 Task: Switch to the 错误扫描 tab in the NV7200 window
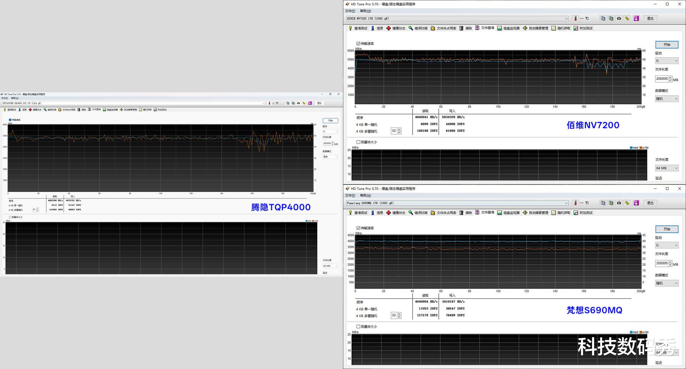(418, 28)
